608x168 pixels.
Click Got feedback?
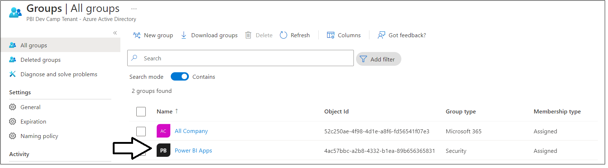(x=402, y=35)
